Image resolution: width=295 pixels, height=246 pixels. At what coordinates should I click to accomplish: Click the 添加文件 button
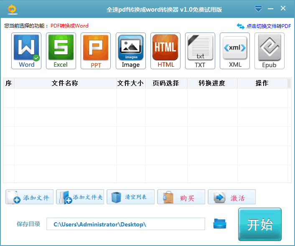point(30,197)
